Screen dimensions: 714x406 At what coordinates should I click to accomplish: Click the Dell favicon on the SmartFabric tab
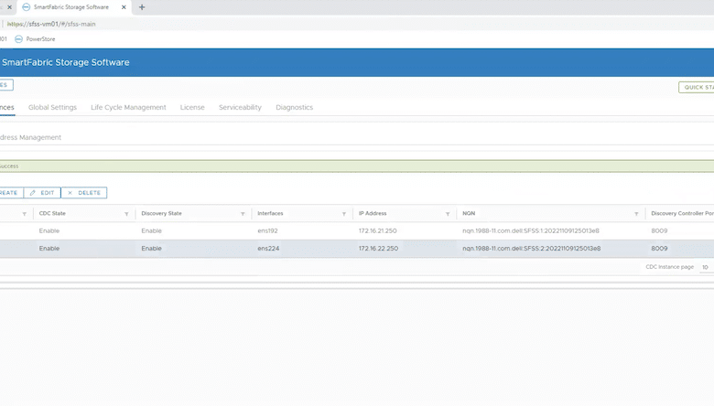[26, 7]
